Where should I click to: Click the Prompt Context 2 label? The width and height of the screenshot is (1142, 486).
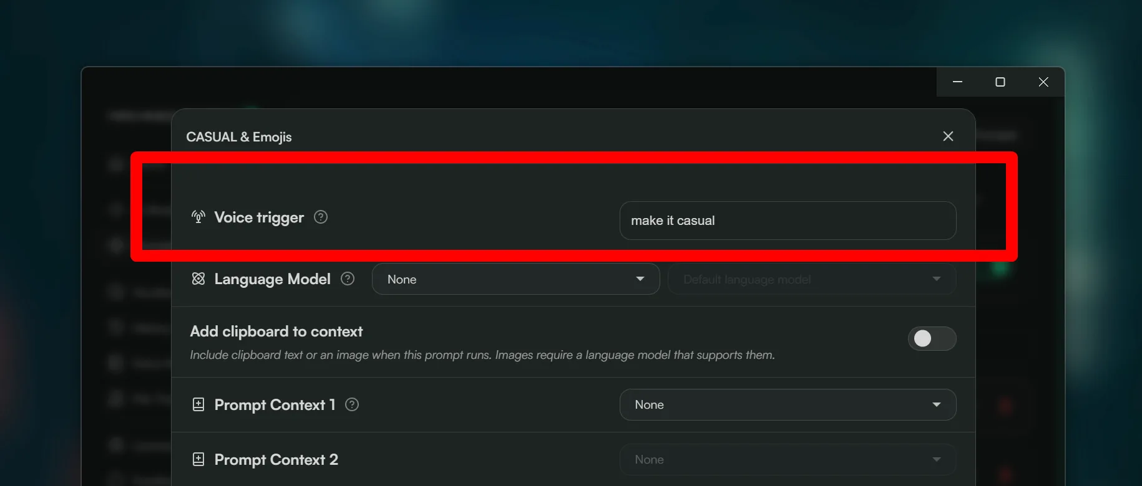tap(276, 460)
